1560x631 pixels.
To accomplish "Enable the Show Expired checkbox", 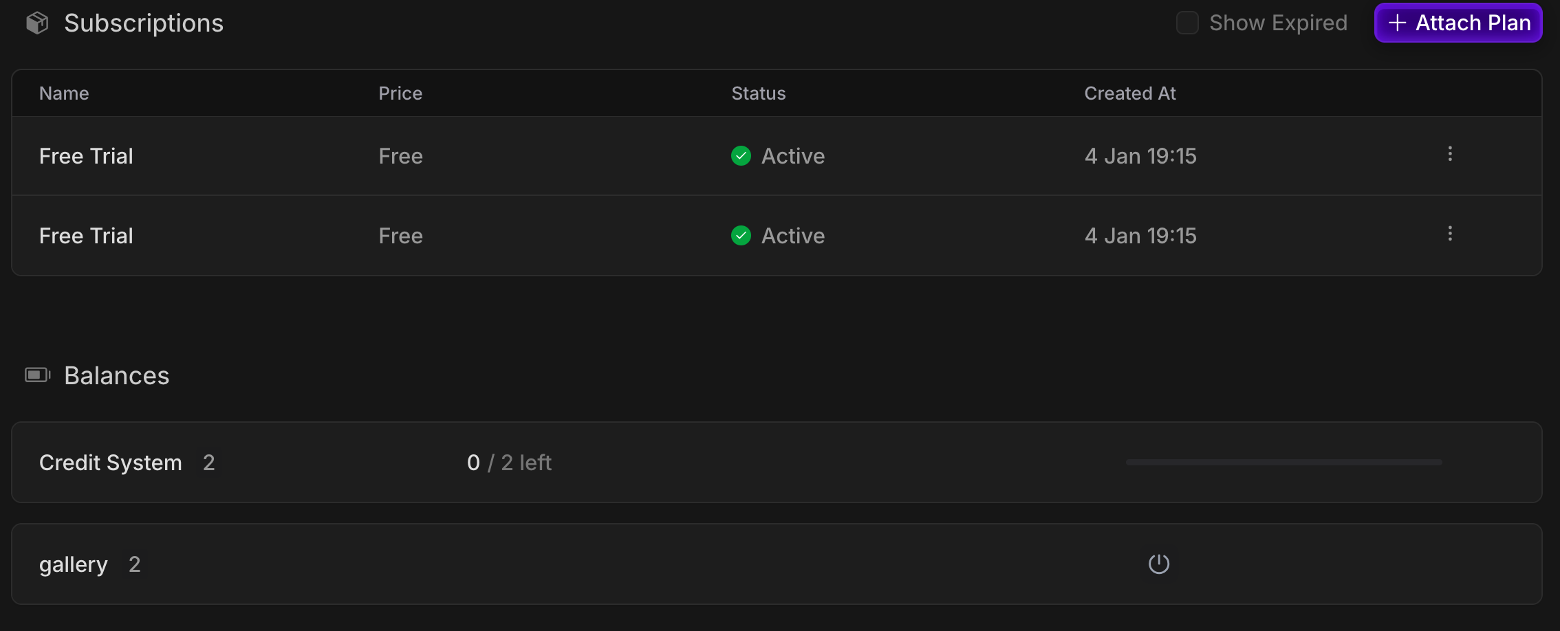I will (1187, 23).
